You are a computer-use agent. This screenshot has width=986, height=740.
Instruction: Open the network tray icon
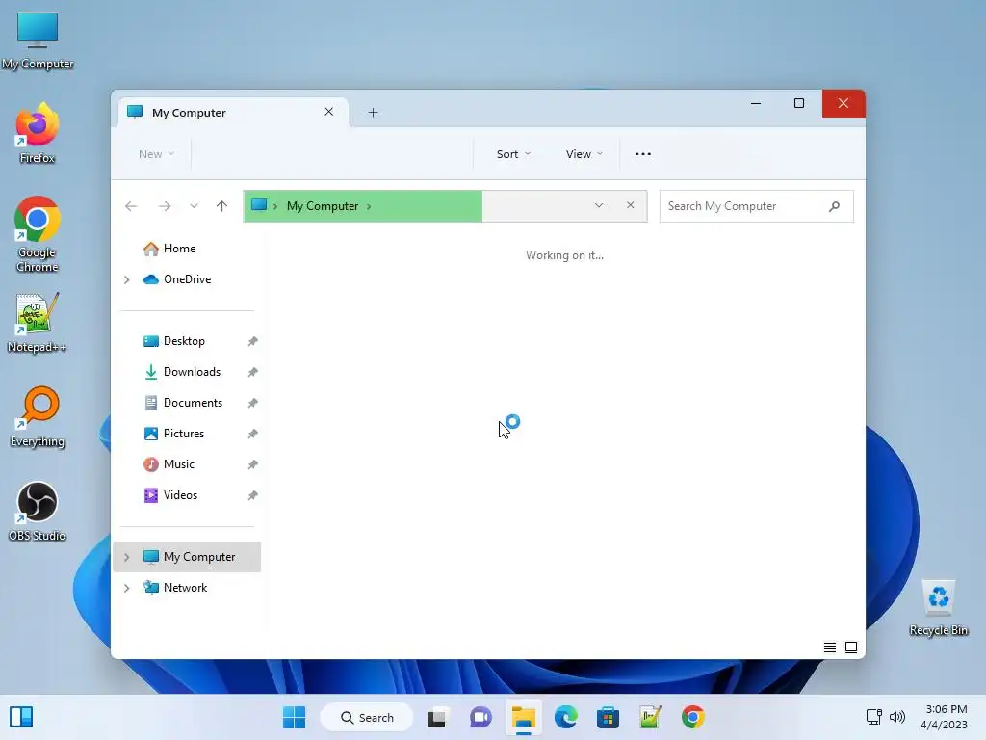[x=874, y=717]
